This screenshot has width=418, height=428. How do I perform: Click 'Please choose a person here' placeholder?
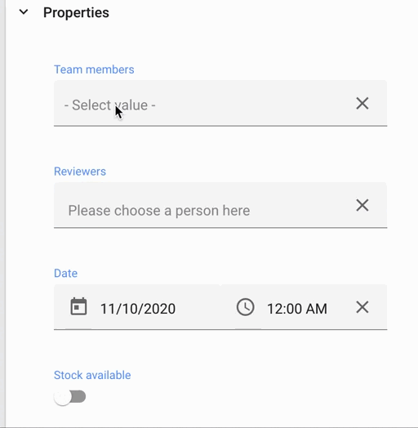point(159,211)
